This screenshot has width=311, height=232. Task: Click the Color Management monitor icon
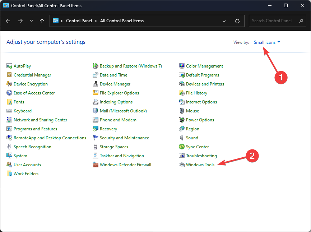click(182, 66)
